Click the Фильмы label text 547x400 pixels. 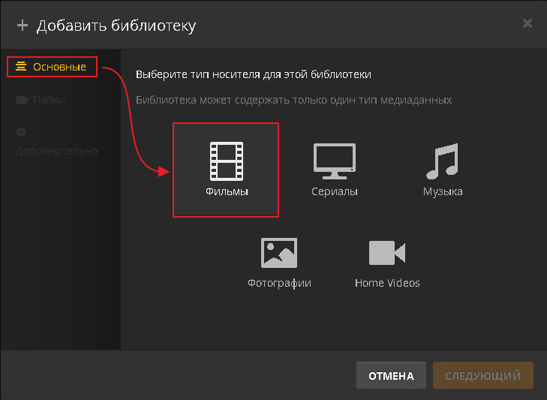click(x=227, y=191)
